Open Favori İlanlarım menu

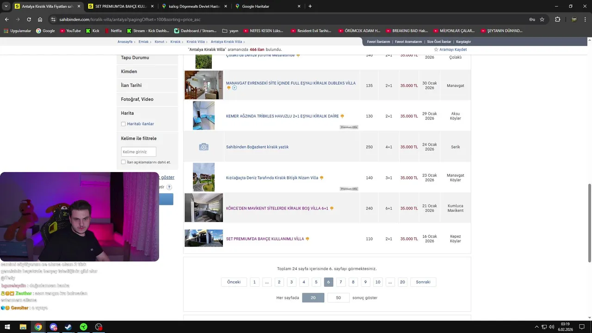[x=378, y=42]
